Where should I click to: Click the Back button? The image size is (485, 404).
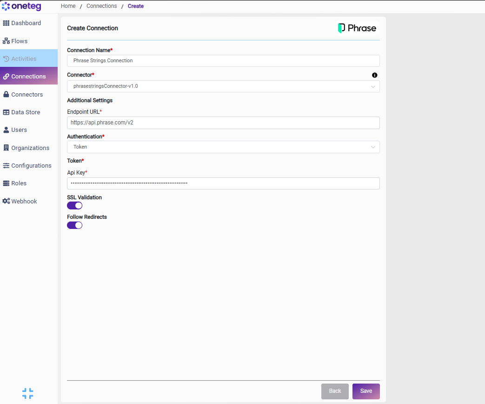[x=335, y=391]
